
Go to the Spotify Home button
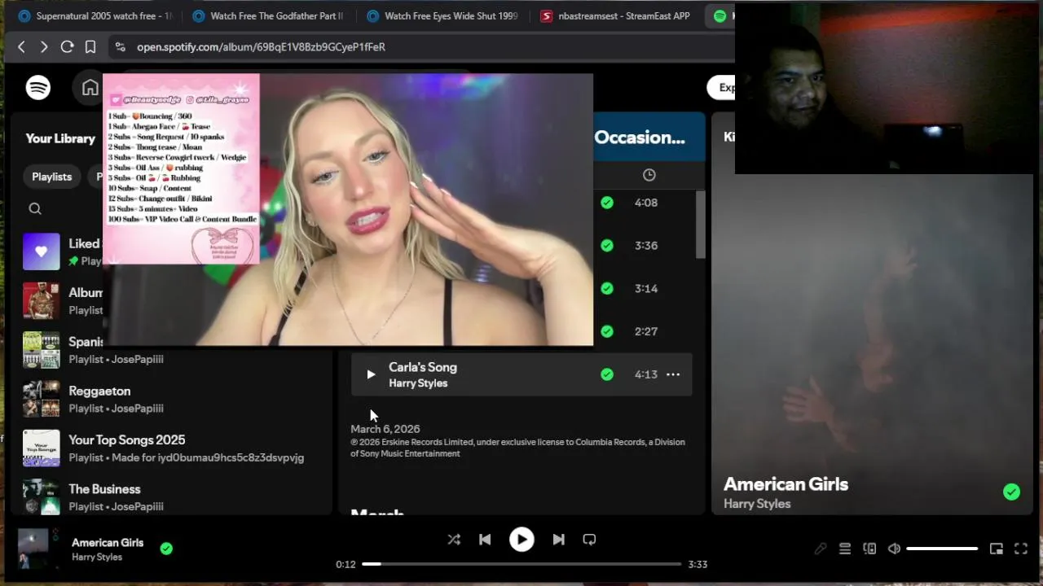[90, 87]
